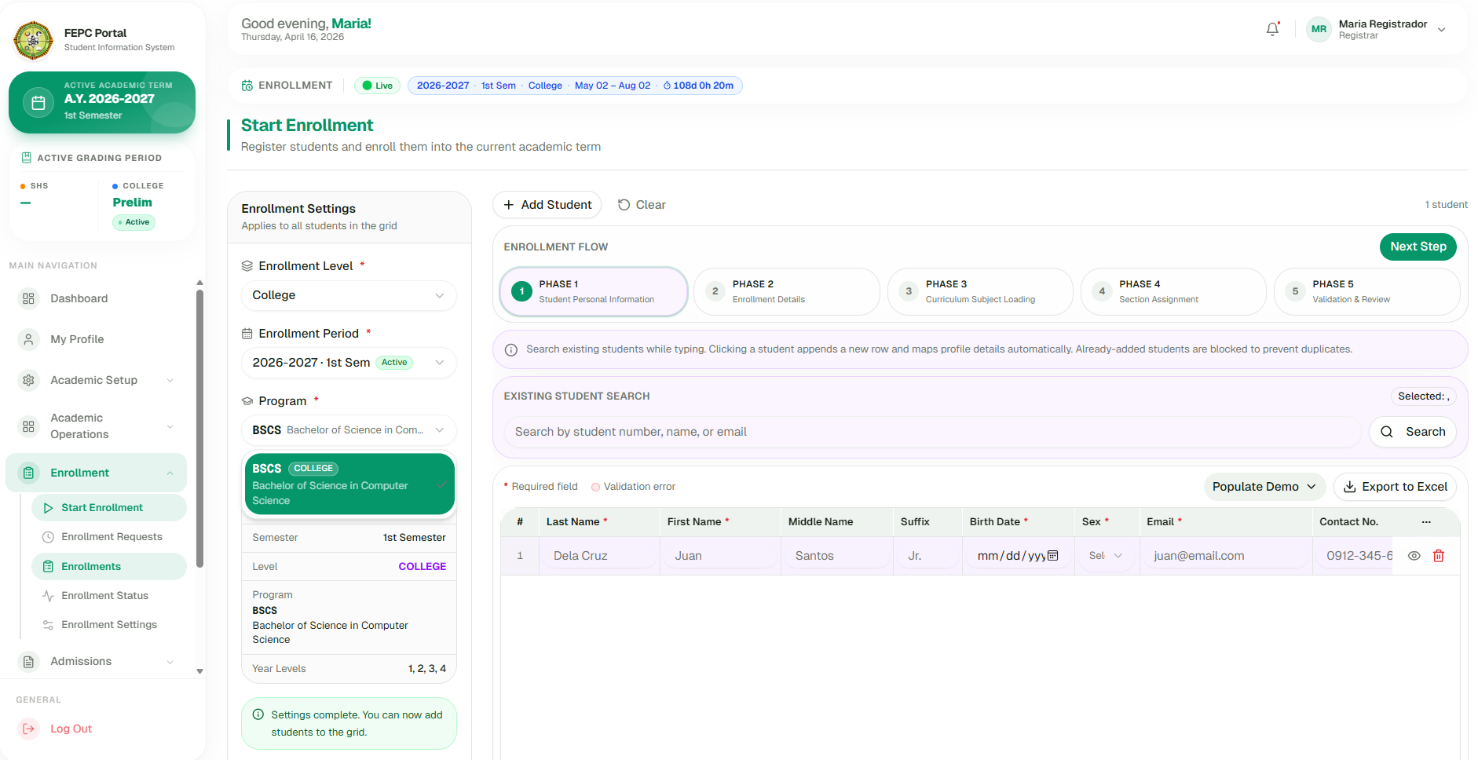Click the My Profile sidebar icon
This screenshot has height=760, width=1478.
pyautogui.click(x=28, y=339)
